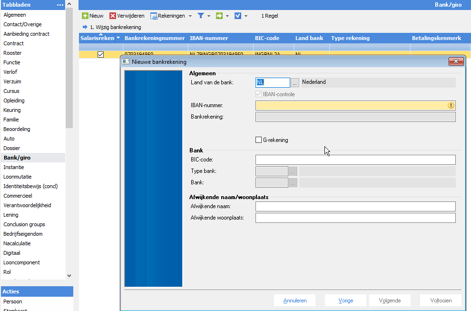Viewport: 471px width, 311px height.
Task: Close the Nieuwe bankrekening dialog
Action: point(456,61)
